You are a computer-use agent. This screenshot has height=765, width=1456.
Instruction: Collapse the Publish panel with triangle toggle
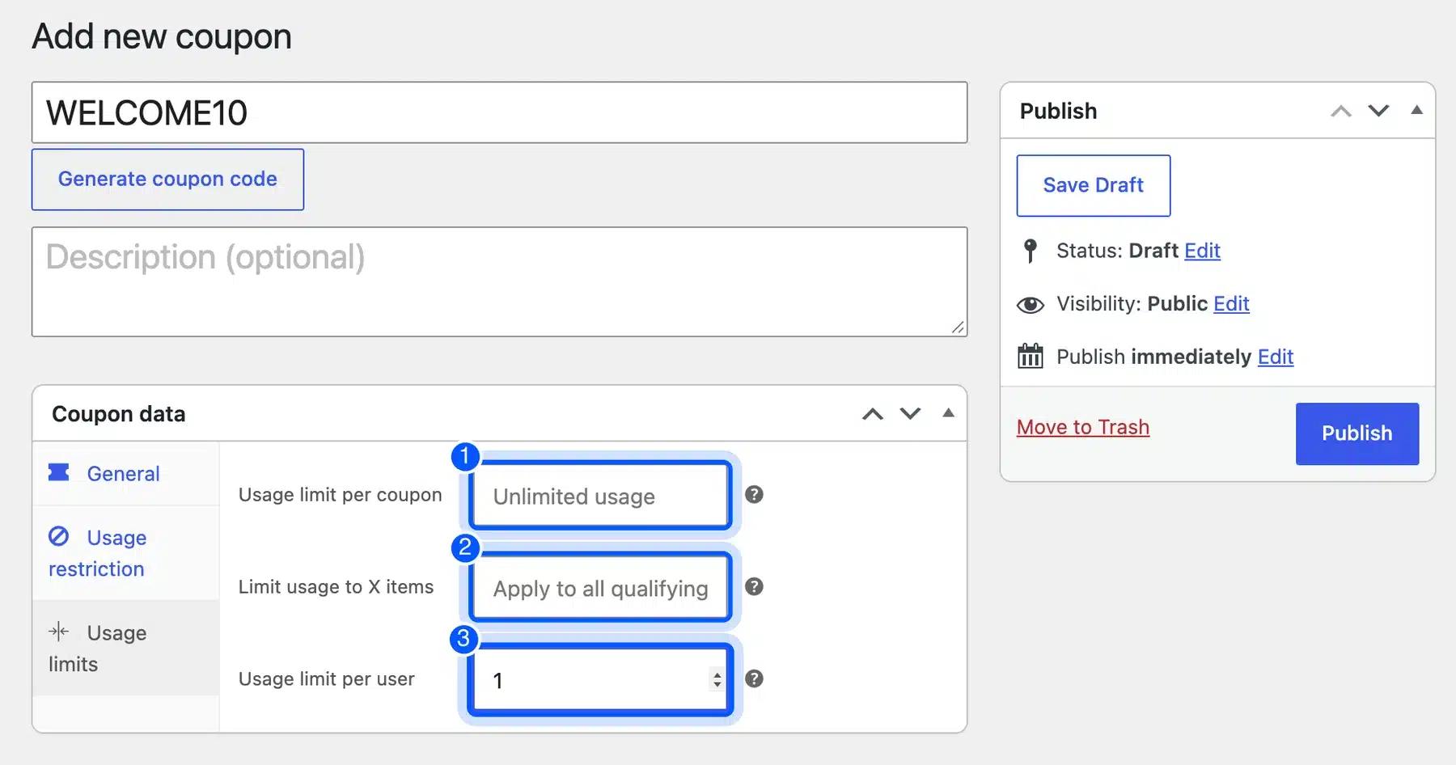click(x=1416, y=110)
